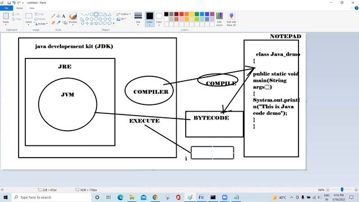The height and width of the screenshot is (202, 359).
Task: Select the Text tool
Action: pos(63,16)
